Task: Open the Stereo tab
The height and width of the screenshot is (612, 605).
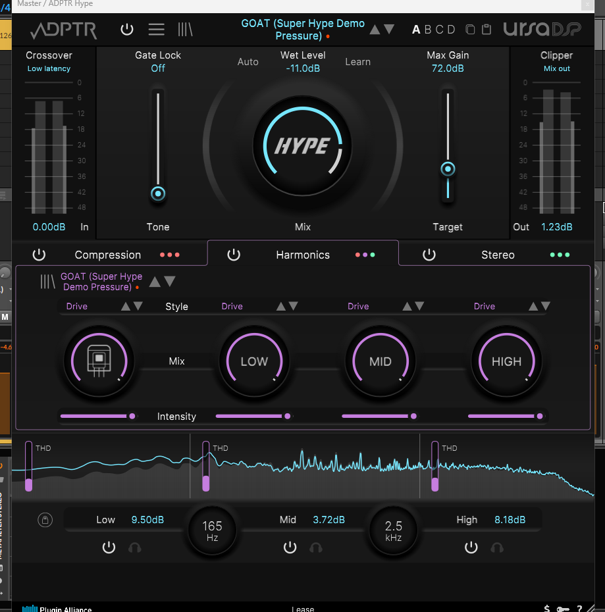Action: 498,255
